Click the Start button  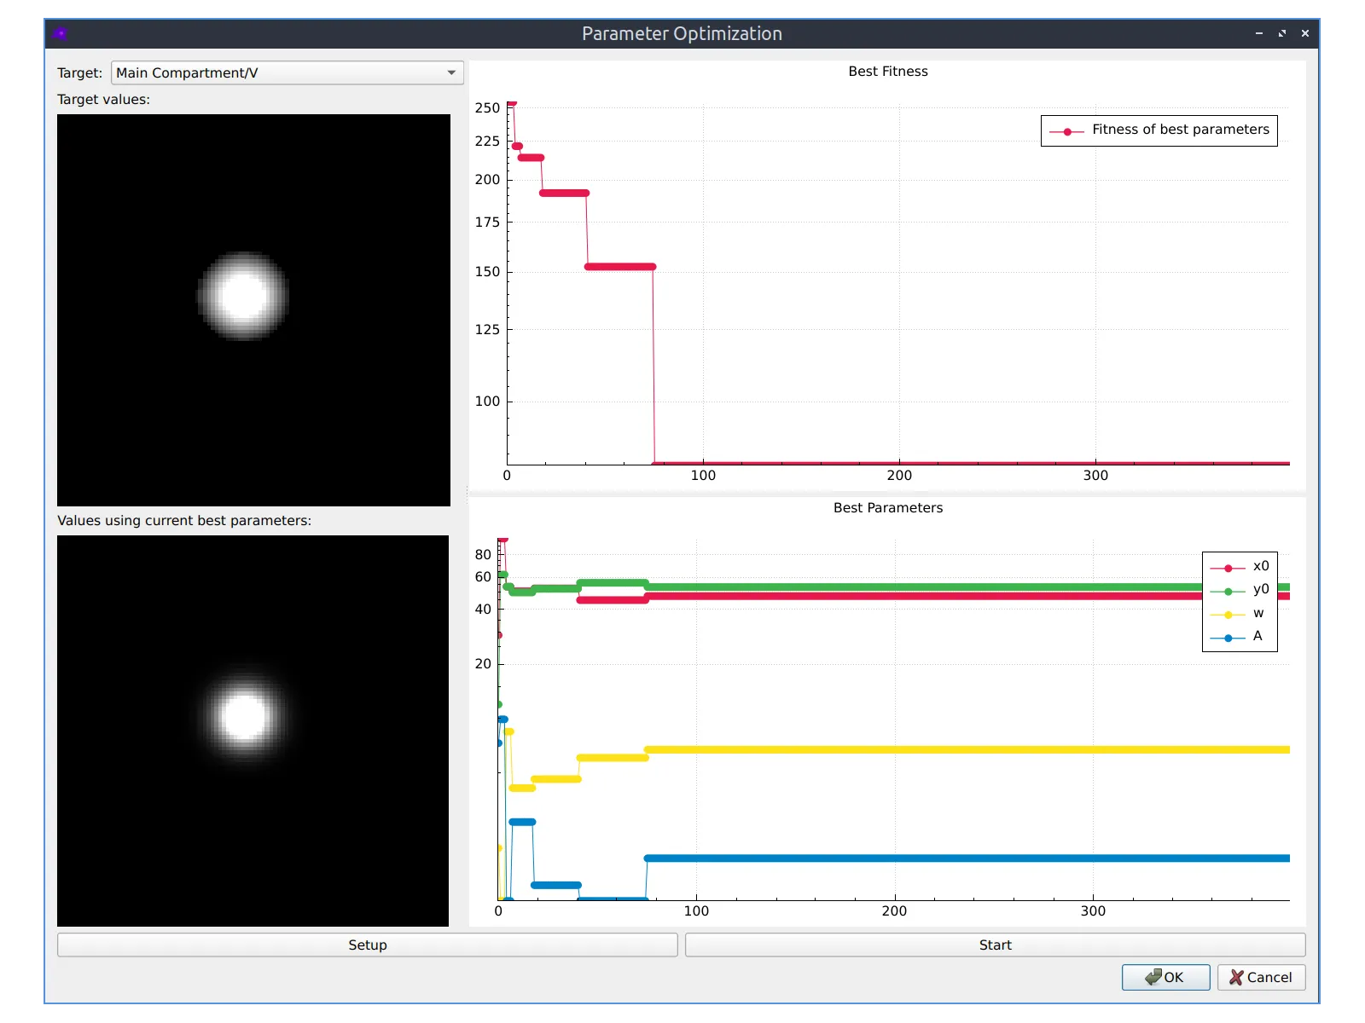(995, 945)
